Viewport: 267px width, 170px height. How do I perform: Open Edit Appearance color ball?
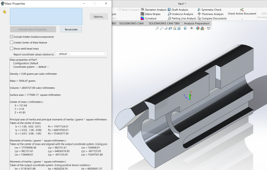198,28
